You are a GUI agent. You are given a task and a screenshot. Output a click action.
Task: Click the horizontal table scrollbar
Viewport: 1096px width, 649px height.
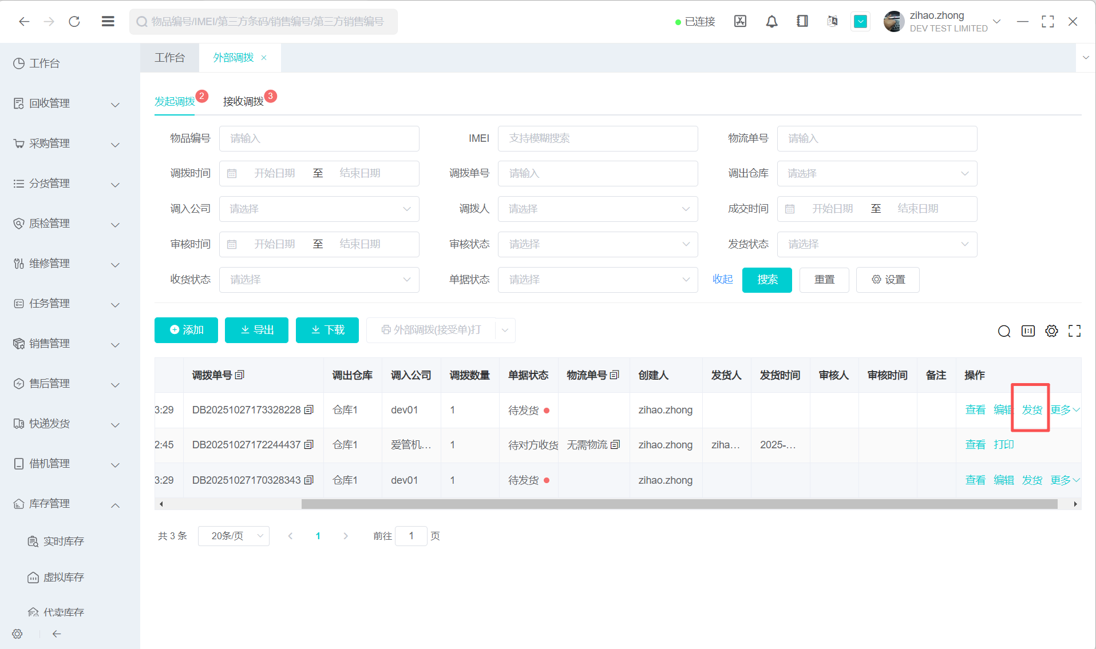click(679, 504)
